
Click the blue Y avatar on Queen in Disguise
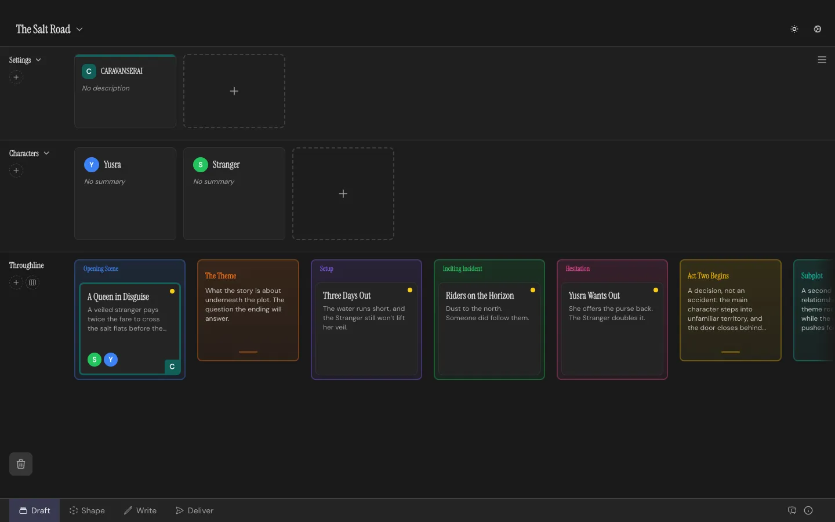(111, 360)
